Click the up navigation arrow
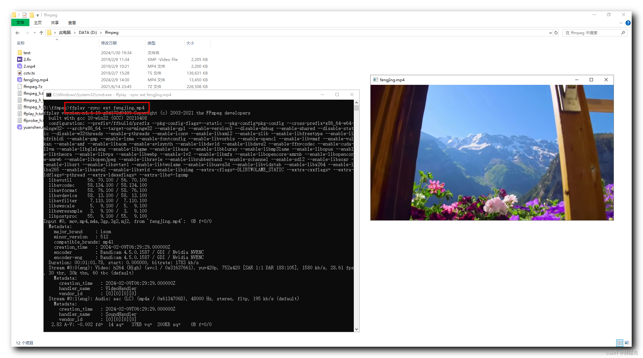 [x=41, y=33]
